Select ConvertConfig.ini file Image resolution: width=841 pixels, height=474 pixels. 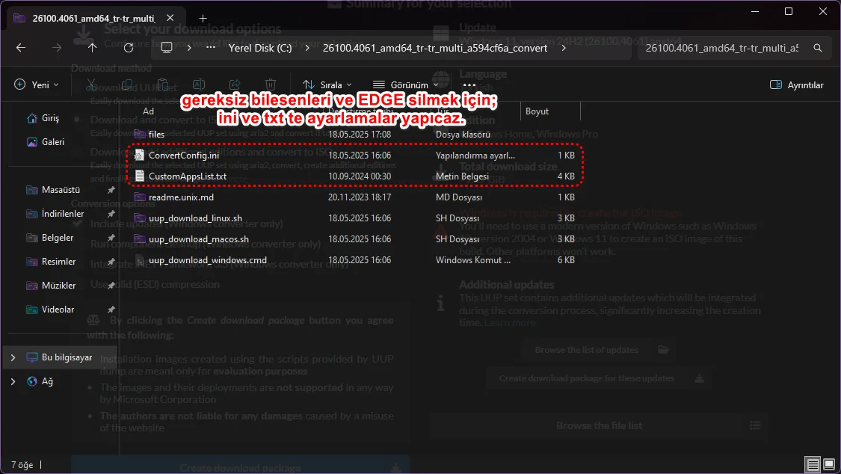(x=354, y=155)
